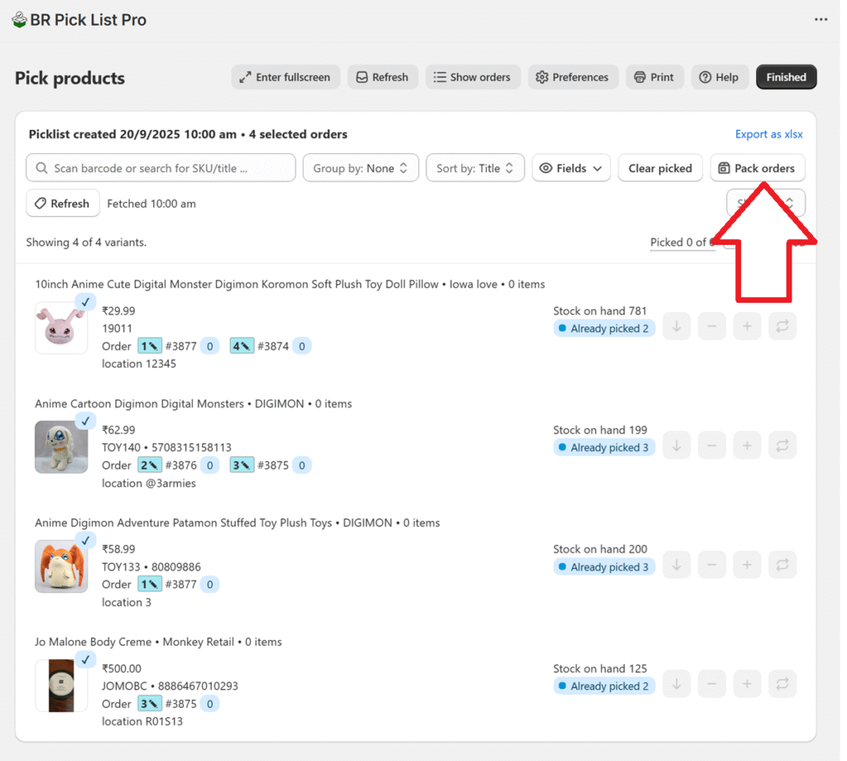Click the plus icon on Patamon plush row
This screenshot has width=847, height=761.
(747, 565)
